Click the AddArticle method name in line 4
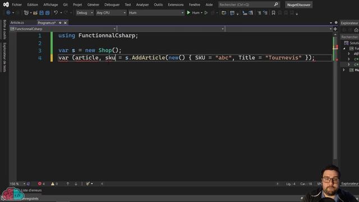 point(148,58)
